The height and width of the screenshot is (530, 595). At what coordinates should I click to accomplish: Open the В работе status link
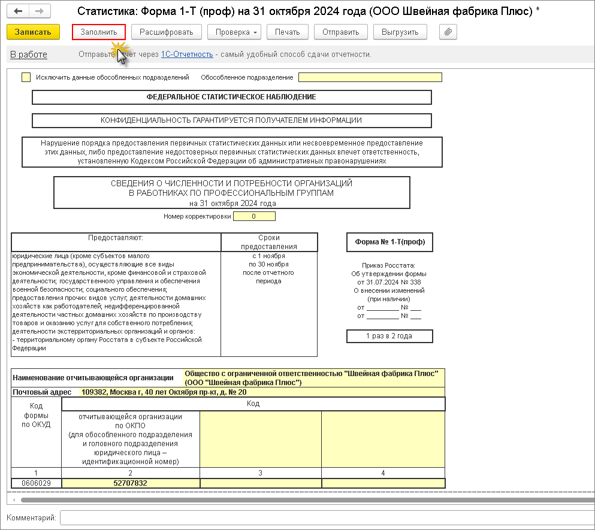click(x=28, y=54)
